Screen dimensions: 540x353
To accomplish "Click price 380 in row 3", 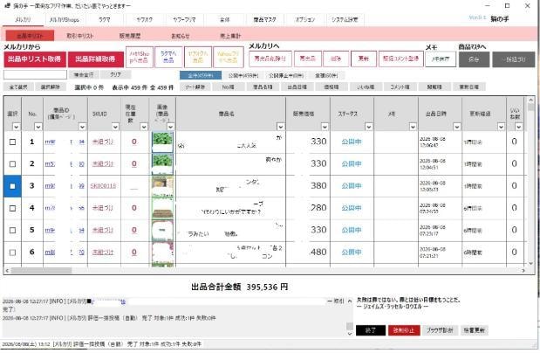I will click(318, 185).
